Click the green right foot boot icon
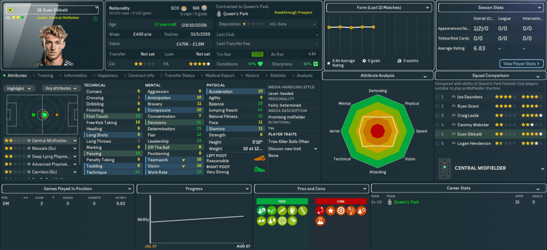 260,169
